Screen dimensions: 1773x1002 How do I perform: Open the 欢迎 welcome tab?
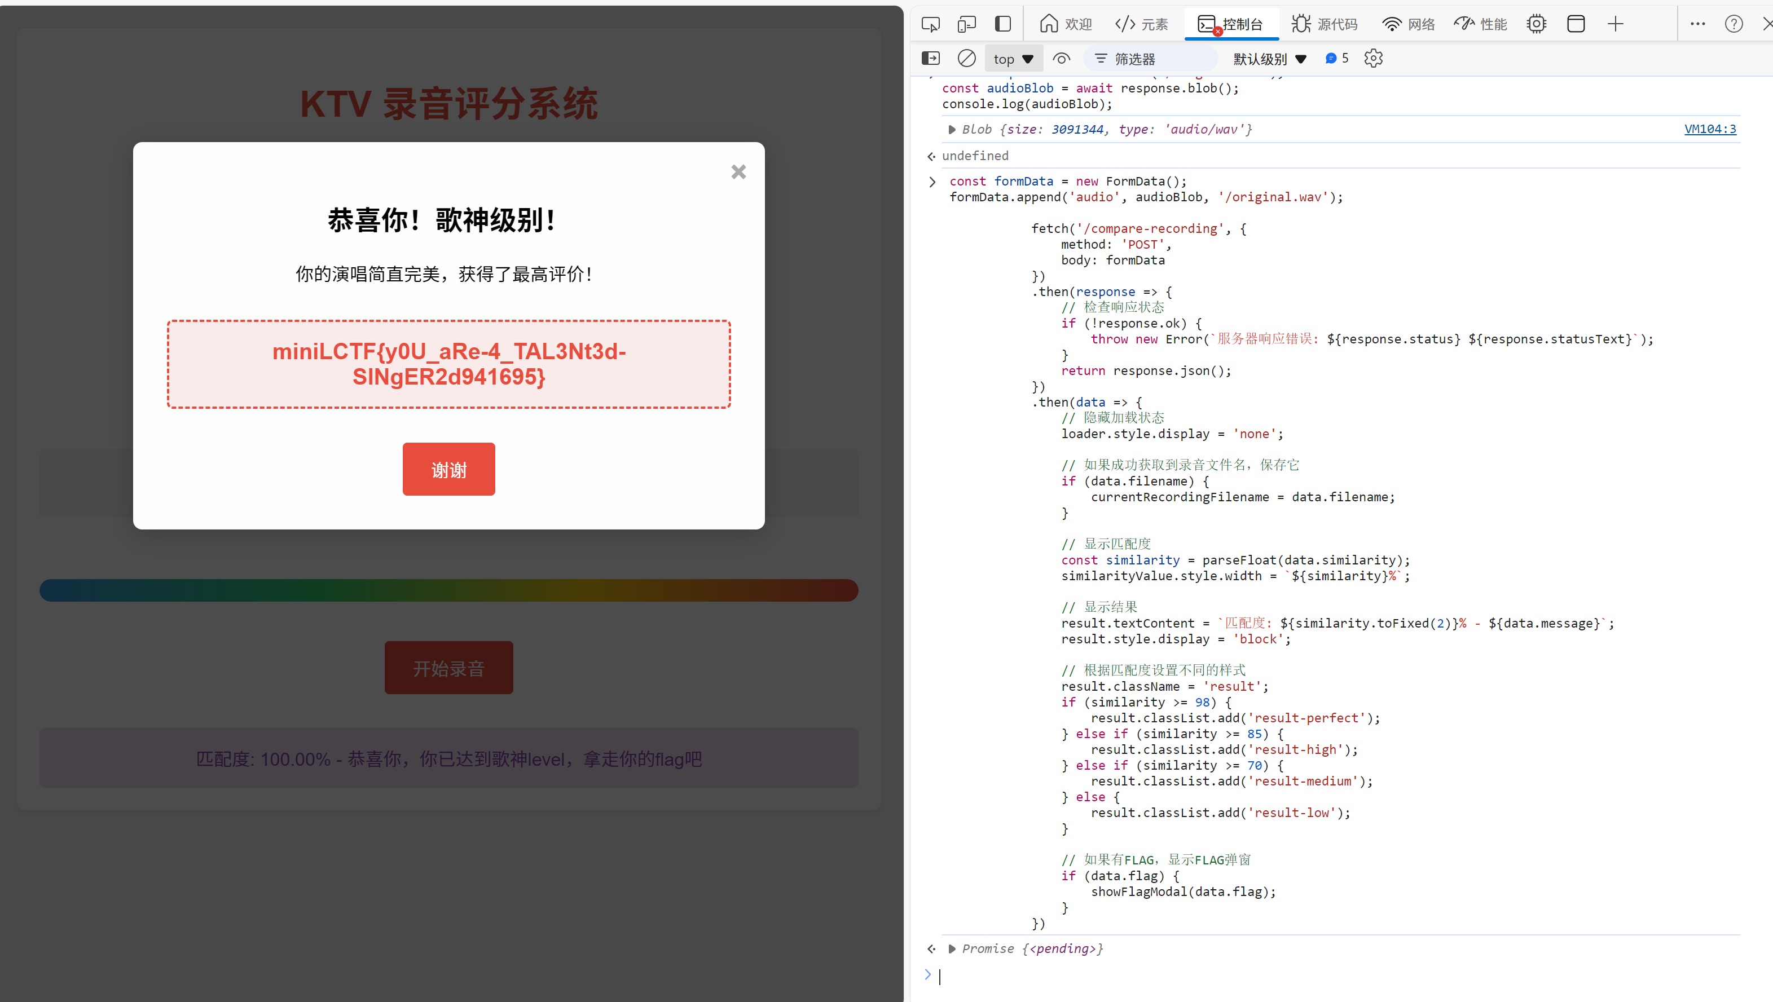tap(1066, 24)
